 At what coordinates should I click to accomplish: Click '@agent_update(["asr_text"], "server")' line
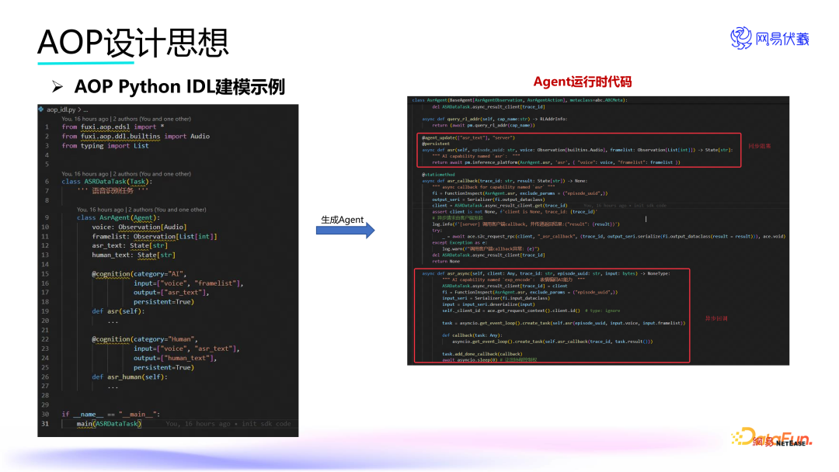[x=468, y=137]
